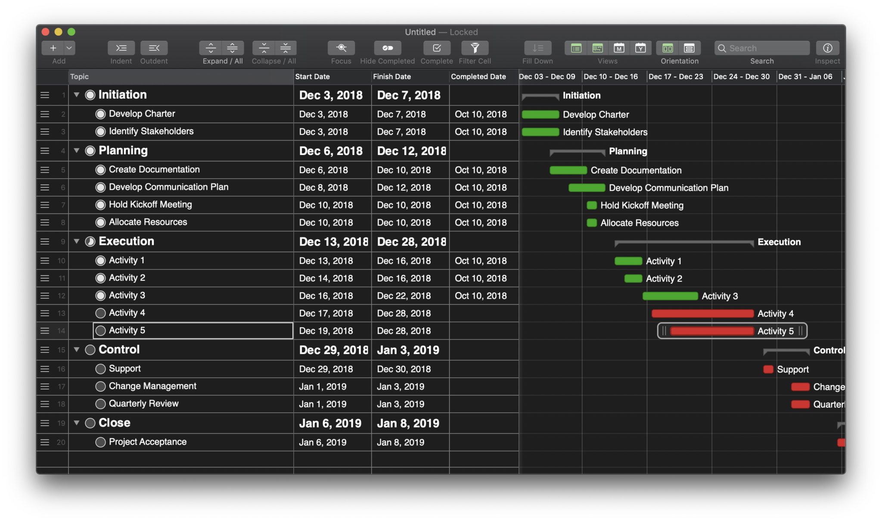
Task: Click the Develop Charter topic cell
Action: click(x=181, y=114)
